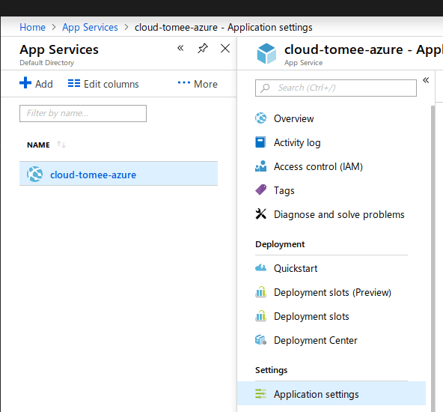Click the cloud-tomee-azure web app icon
Viewport: 443px width, 412px height.
(35, 175)
